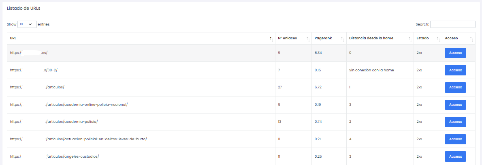Click Acceso button for home URL row
Screen dimensions: 482x165
tap(455, 53)
